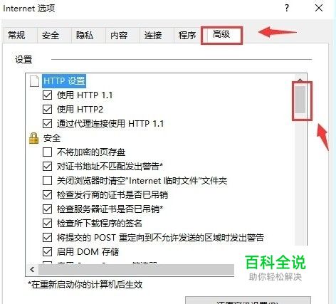The width and height of the screenshot is (336, 304).
Task: Toggle 使用 HTTP2 checkbox
Action: click(47, 110)
